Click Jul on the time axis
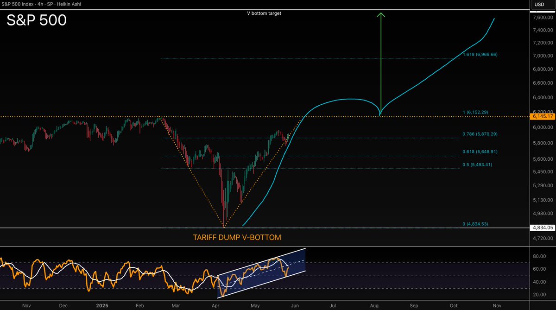The width and height of the screenshot is (556, 310). pyautogui.click(x=333, y=306)
